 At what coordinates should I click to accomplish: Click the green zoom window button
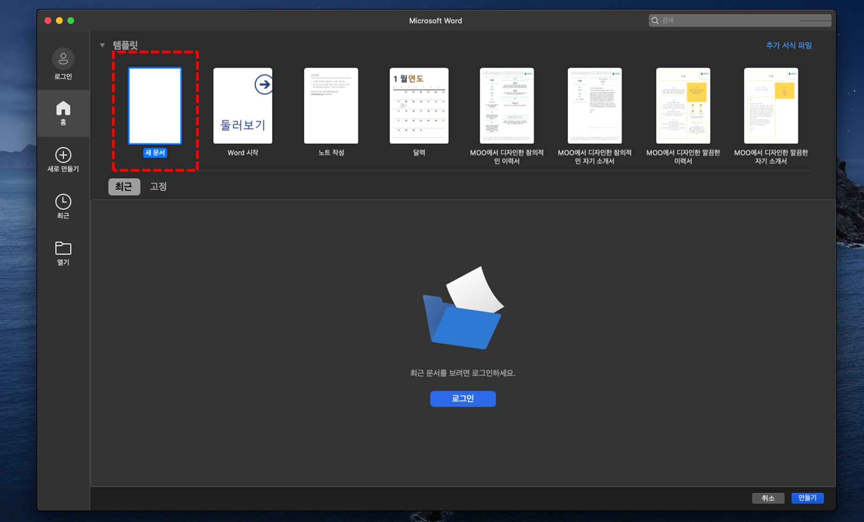point(71,20)
